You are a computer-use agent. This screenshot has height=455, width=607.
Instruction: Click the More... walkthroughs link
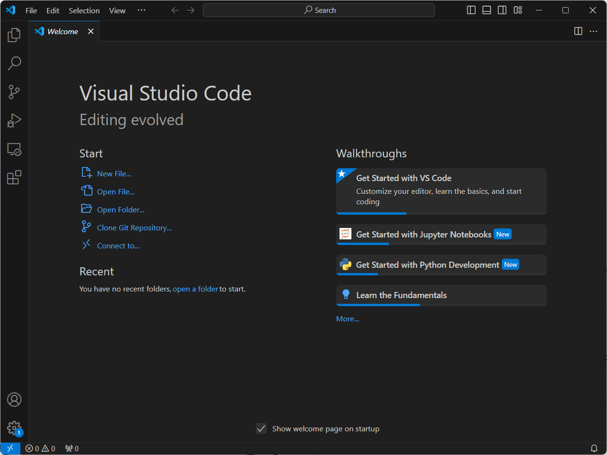click(348, 319)
